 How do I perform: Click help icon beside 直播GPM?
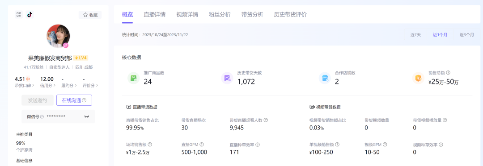coord(201,145)
